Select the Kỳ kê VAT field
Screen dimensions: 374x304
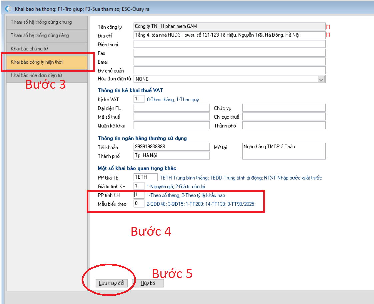(x=139, y=99)
